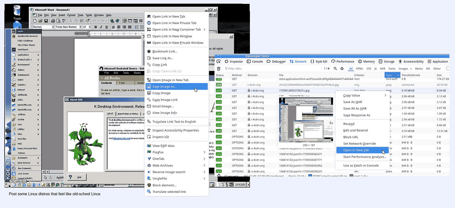455x208 pixels.
Task: Click the Filter URLs input field
Action: coord(272,69)
